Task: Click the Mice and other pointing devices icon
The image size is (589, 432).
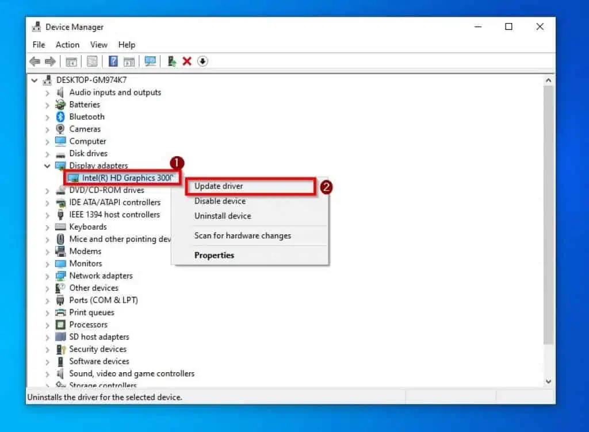Action: pos(60,239)
